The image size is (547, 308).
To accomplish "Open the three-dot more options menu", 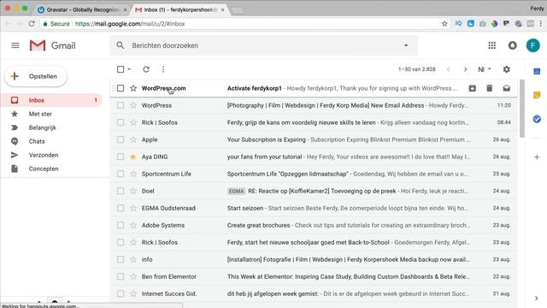I will click(x=163, y=69).
